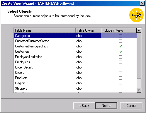Select the Products table checkbox
The width and height of the screenshot is (146, 113).
click(120, 78)
